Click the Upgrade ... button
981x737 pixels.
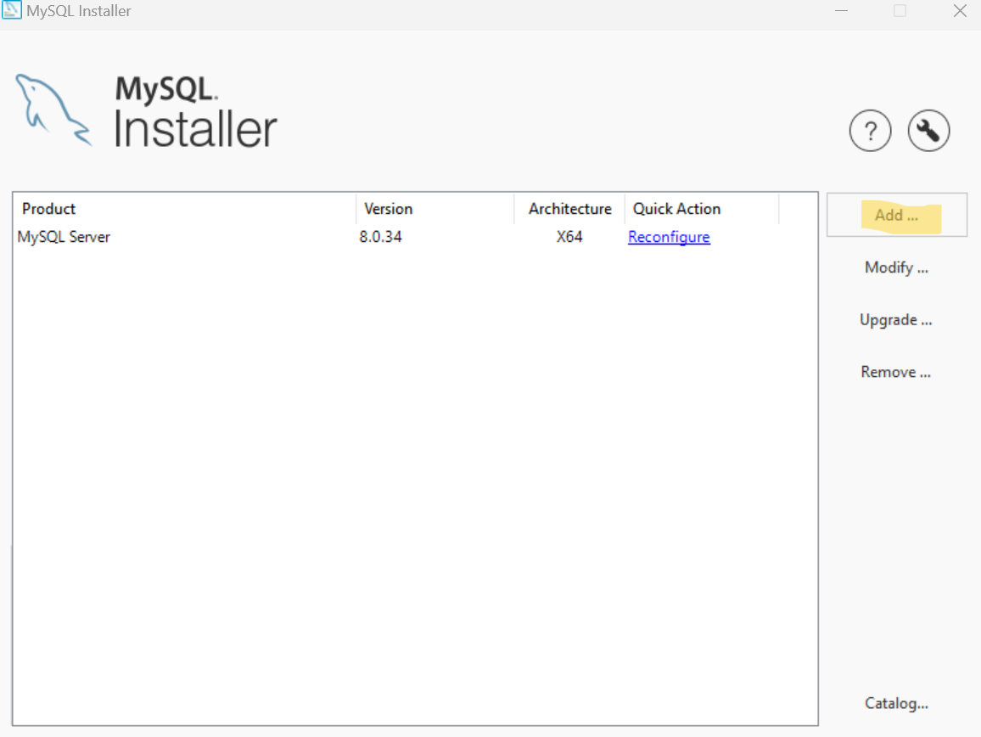point(896,320)
